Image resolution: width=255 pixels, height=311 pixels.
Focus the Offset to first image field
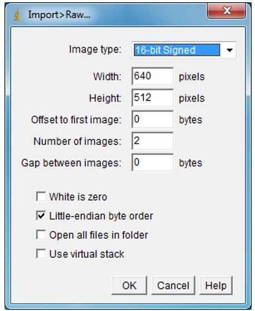[x=152, y=119]
